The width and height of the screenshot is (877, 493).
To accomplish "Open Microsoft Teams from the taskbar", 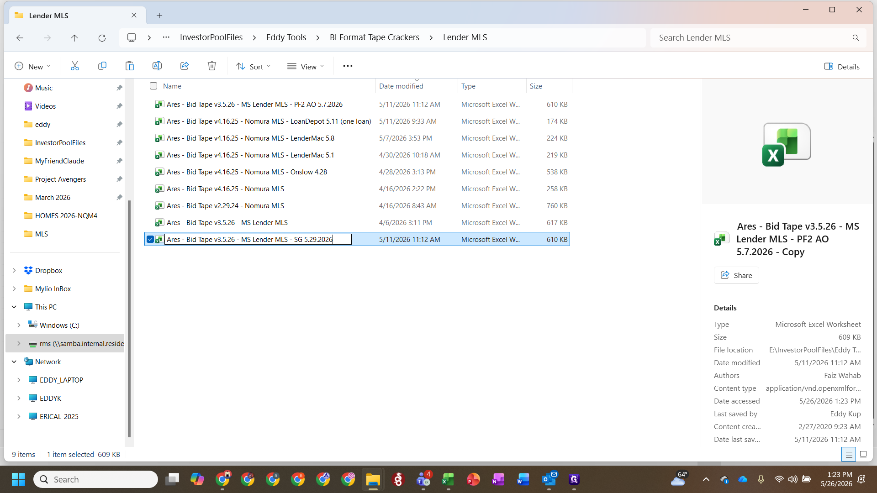I will click(423, 479).
